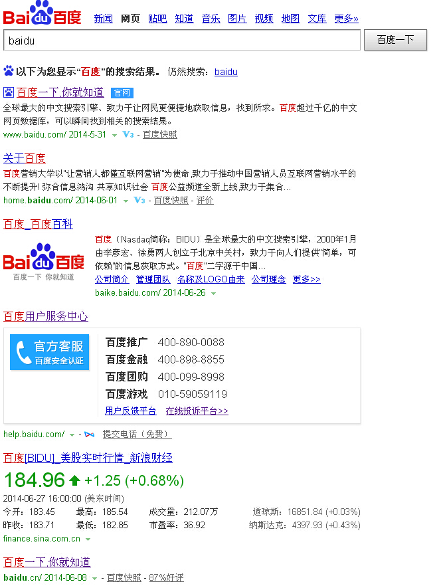Click the 更多>> link under Baike
The height and width of the screenshot is (588, 445).
pos(307,279)
